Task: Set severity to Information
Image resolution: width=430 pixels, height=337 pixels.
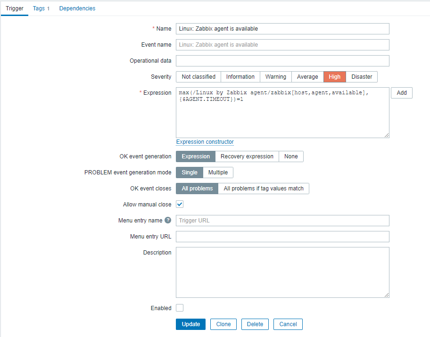Action: (x=240, y=77)
